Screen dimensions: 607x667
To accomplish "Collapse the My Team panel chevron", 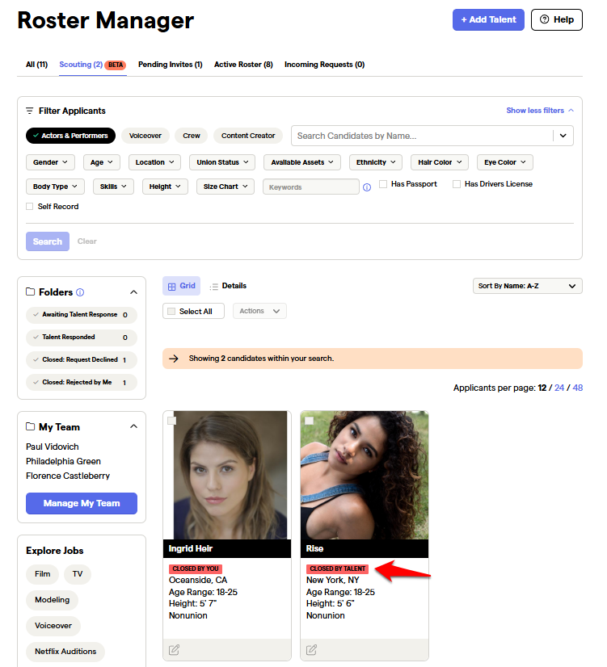I will (133, 426).
